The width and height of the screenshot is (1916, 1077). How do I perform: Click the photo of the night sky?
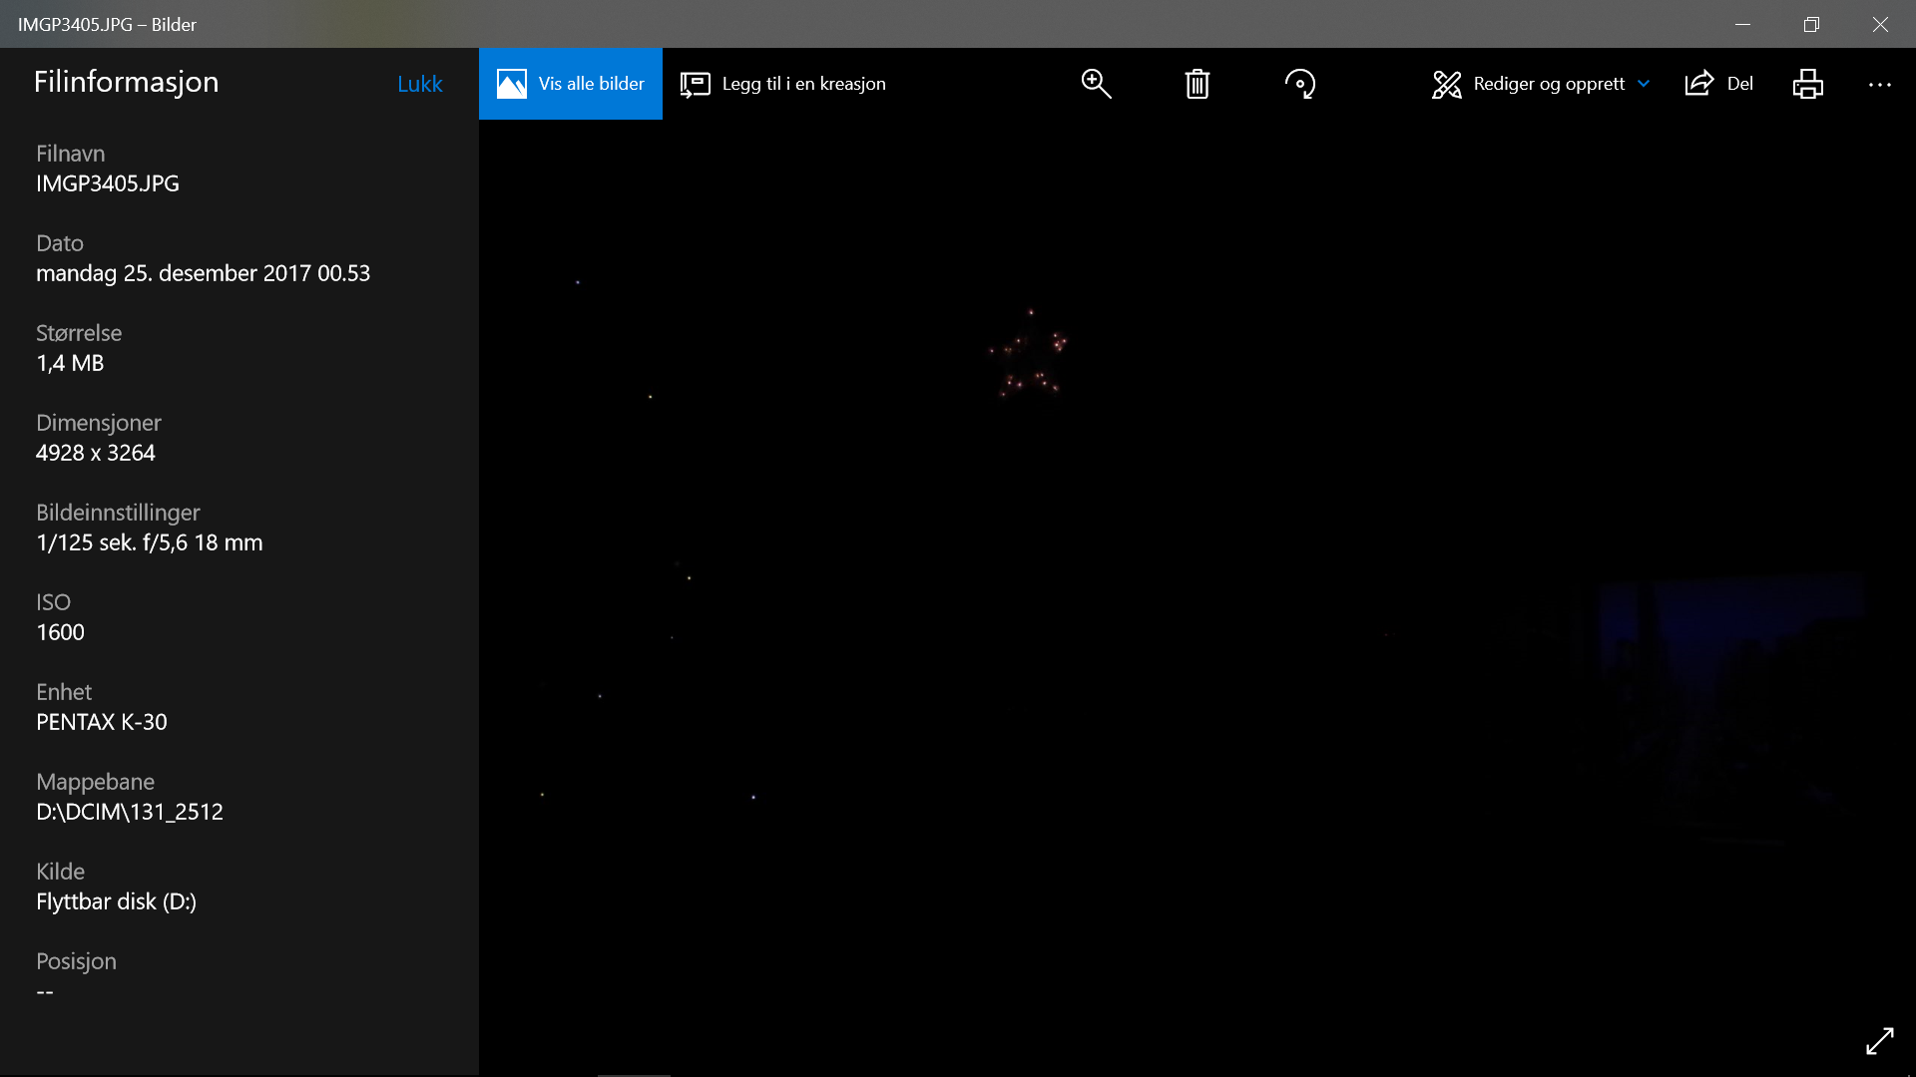tap(1197, 598)
